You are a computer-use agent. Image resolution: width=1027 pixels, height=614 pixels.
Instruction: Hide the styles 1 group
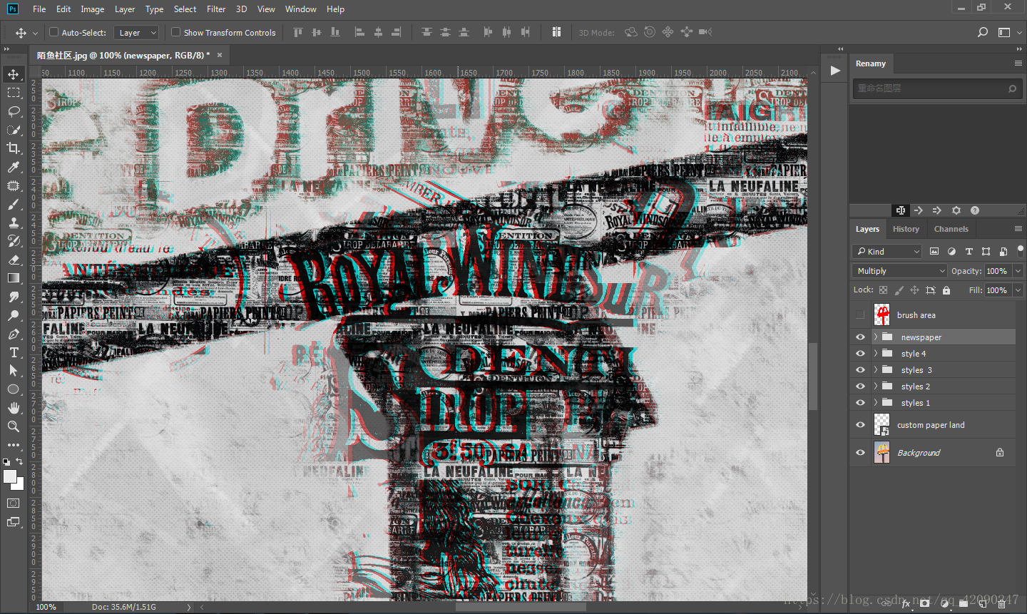tap(860, 403)
